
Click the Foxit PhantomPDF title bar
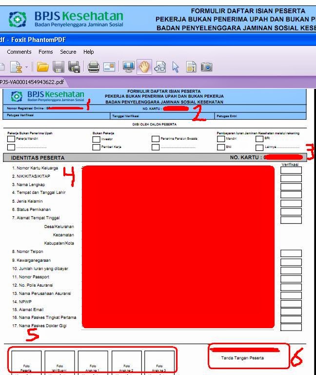(x=158, y=40)
